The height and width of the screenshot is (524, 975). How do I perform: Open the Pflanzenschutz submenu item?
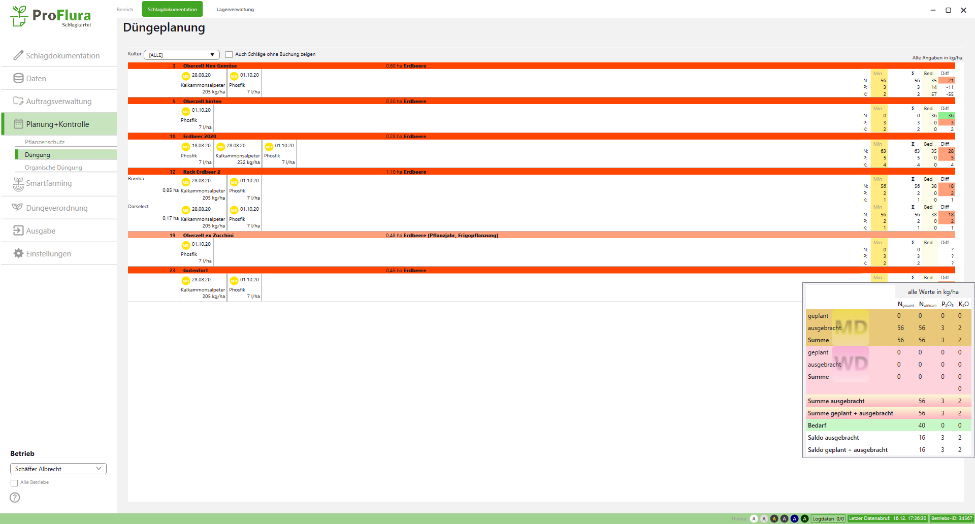[45, 142]
